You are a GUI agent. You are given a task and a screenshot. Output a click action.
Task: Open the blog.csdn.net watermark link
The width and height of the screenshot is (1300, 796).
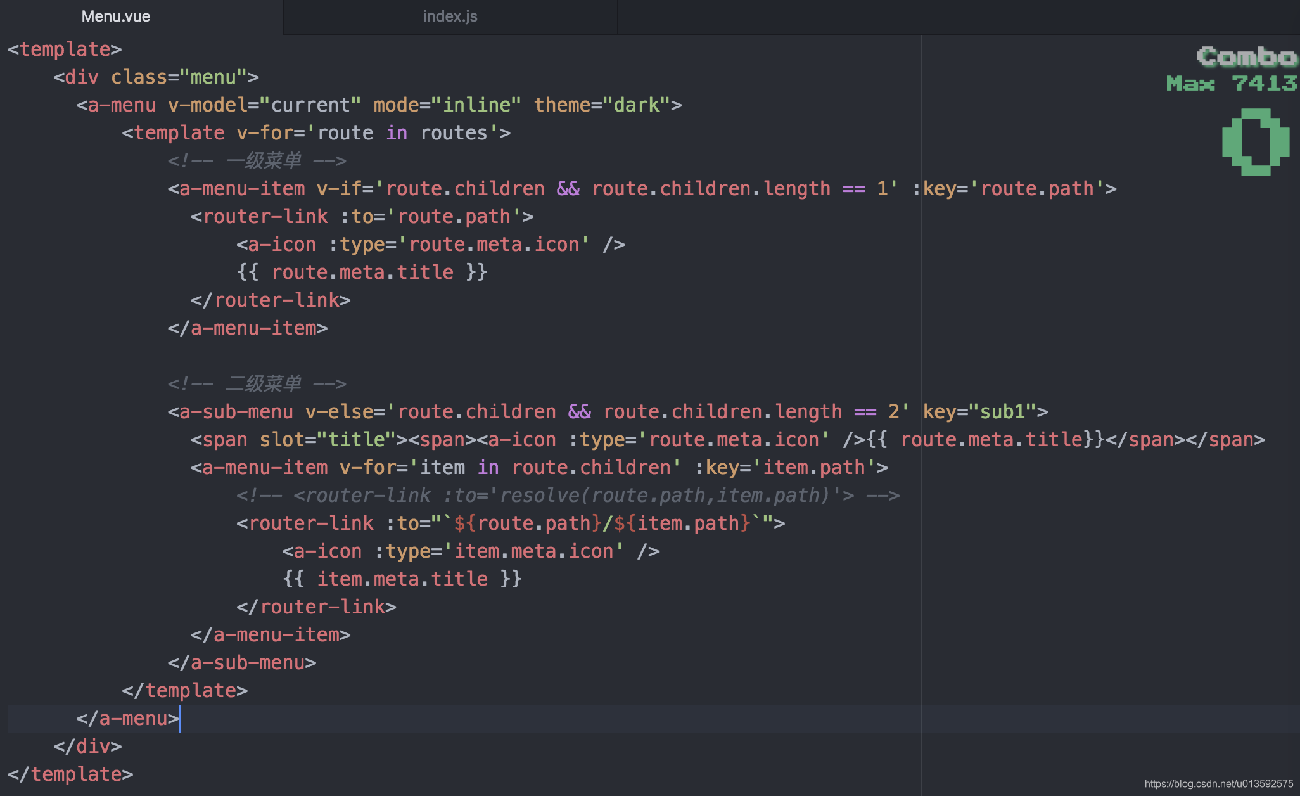1218,783
